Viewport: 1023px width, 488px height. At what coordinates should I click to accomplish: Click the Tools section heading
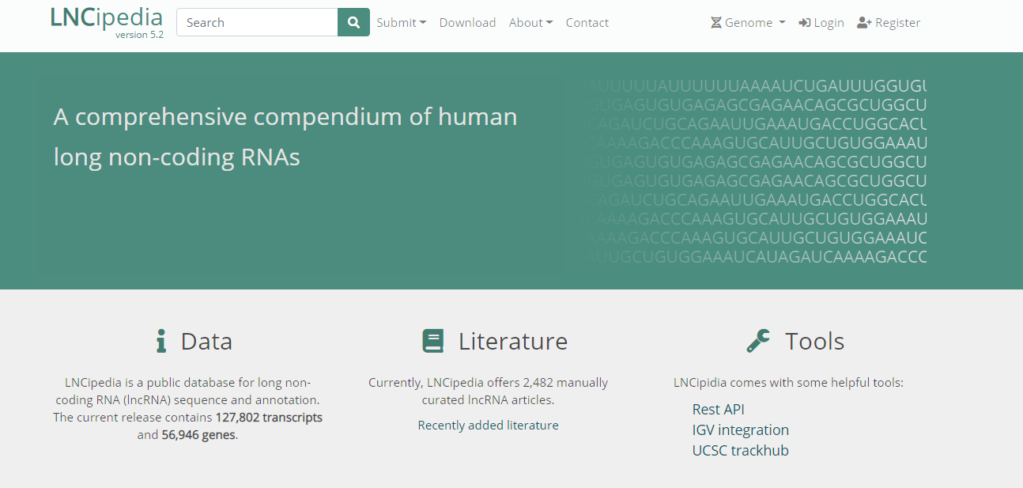tap(815, 341)
